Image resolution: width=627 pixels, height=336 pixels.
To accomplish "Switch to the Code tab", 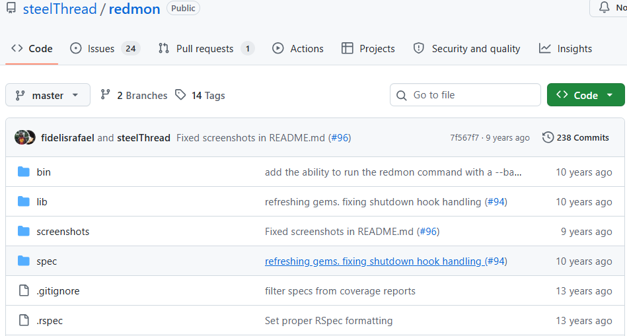I will 32,49.
